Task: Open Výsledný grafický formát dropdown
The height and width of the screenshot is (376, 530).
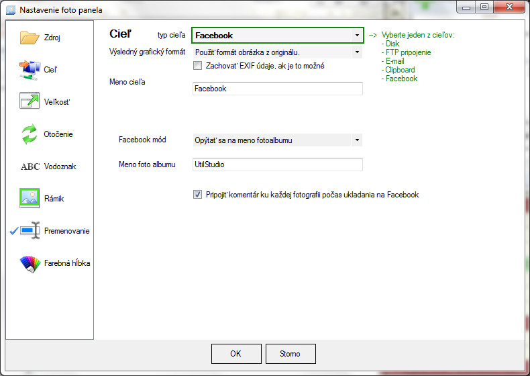Action: pos(278,52)
